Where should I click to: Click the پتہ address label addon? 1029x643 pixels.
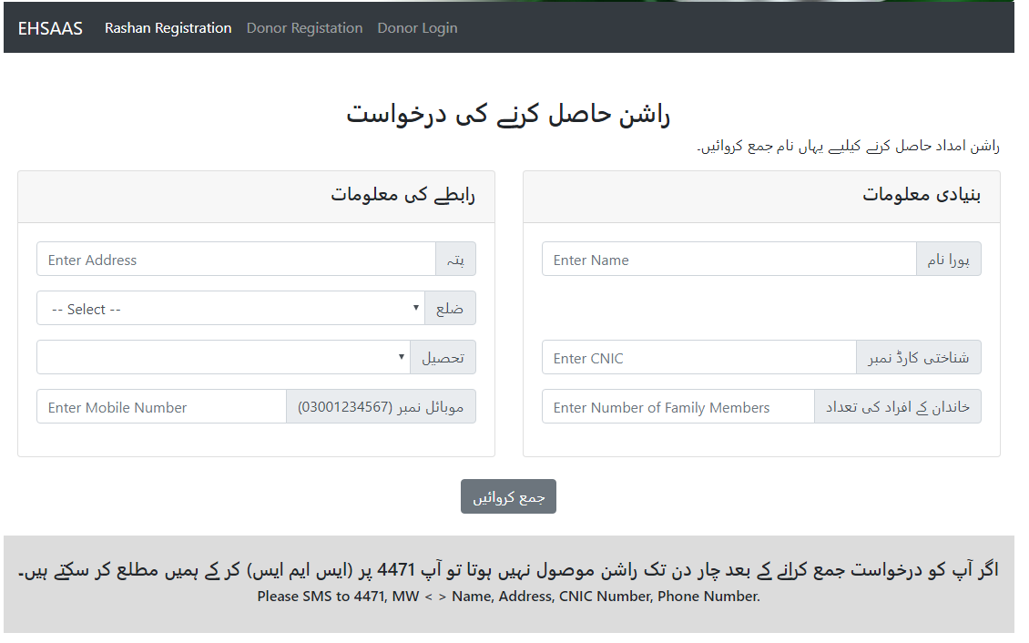[x=456, y=260]
